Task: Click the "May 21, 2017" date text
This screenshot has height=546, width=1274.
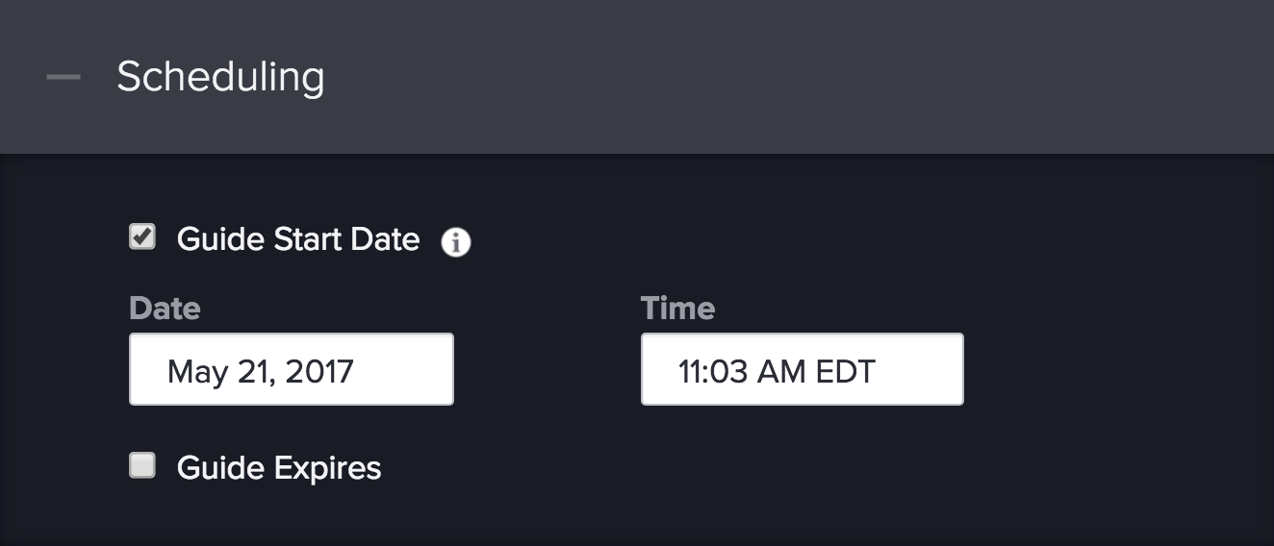Action: [261, 371]
